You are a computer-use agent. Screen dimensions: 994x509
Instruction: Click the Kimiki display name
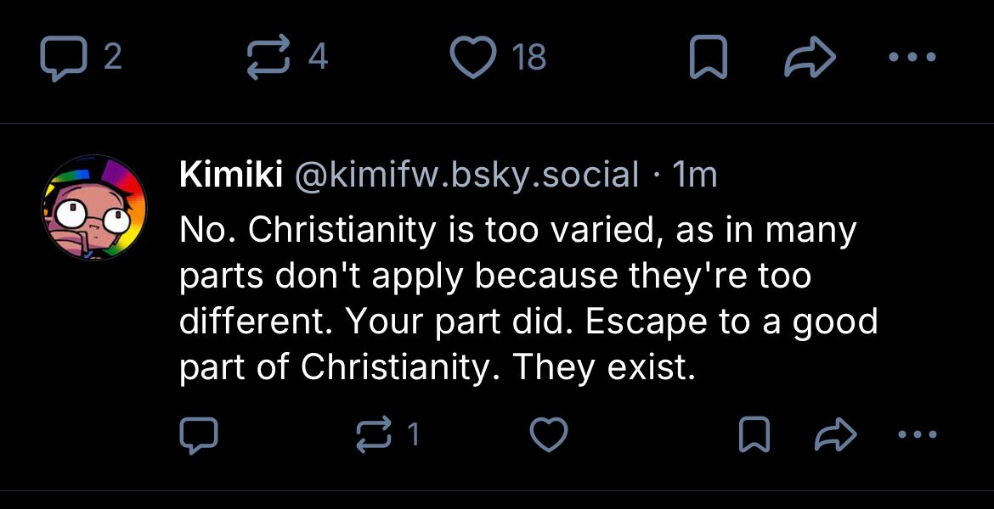(x=231, y=176)
